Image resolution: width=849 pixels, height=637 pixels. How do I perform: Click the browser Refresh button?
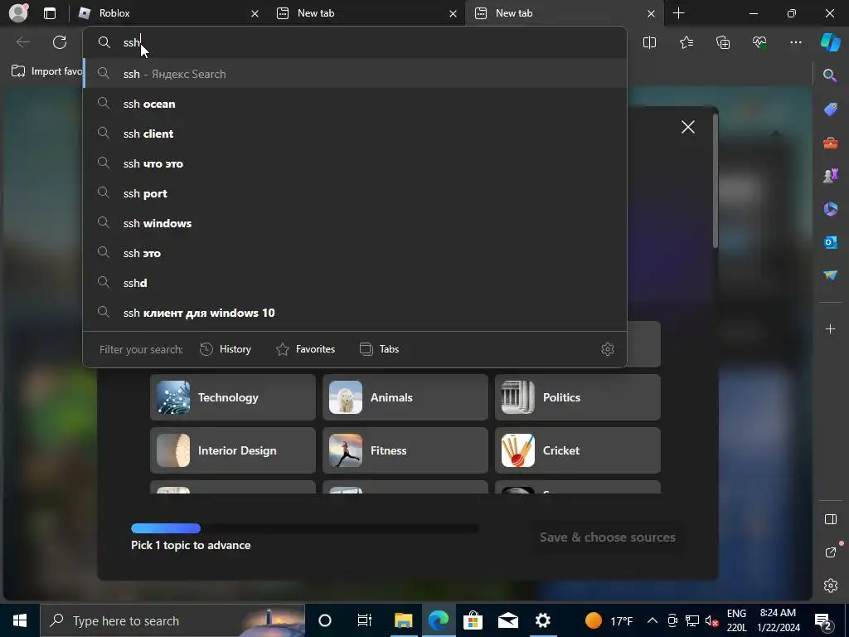tap(60, 42)
